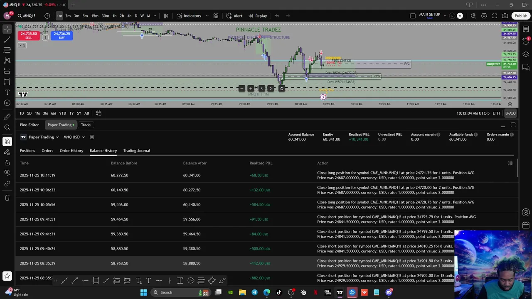Open the chat panel icon
Image resolution: width=532 pixels, height=299 pixels.
(x=526, y=67)
